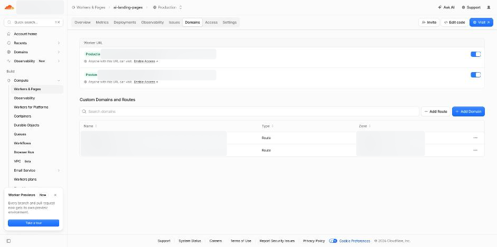
Task: Switch to the Overview tab
Action: click(82, 23)
